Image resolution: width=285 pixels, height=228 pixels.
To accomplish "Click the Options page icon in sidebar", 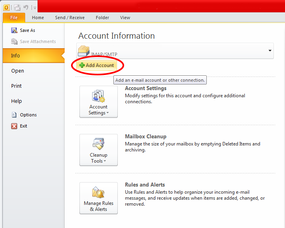I will tap(14, 115).
